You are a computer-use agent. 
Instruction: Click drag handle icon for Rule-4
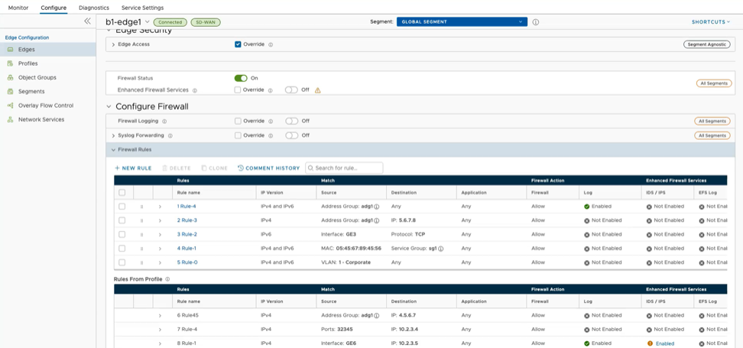[141, 207]
